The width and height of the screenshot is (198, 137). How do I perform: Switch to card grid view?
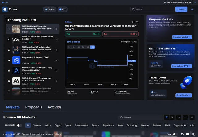(166, 117)
